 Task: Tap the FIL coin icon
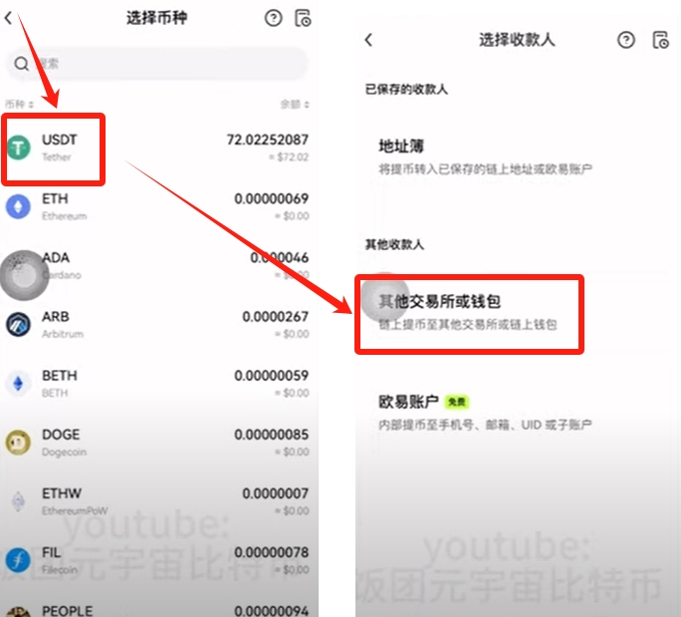(x=18, y=560)
